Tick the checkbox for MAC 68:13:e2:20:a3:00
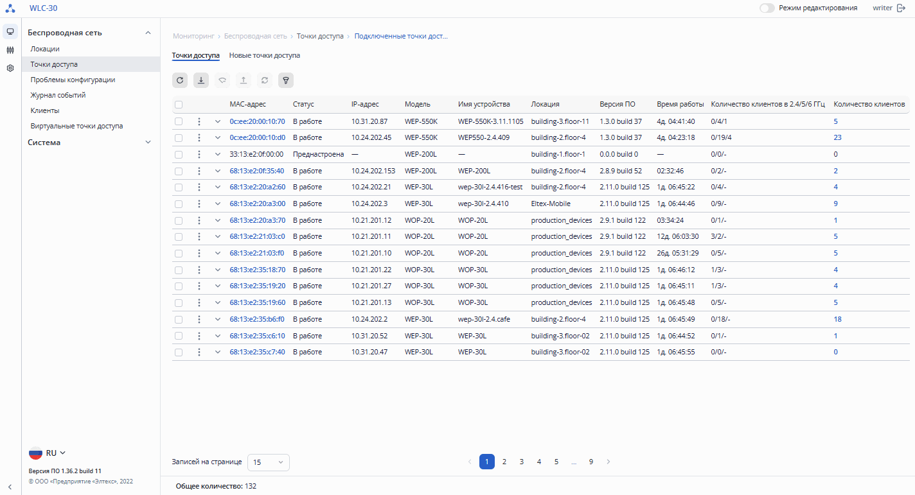 pos(179,204)
